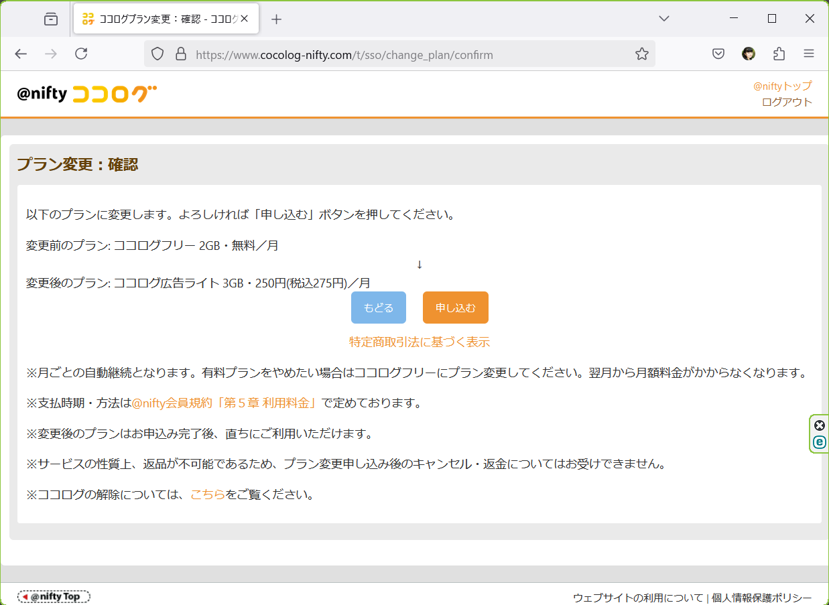
Task: Click the プラン変更：確認 heading
Action: point(77,164)
